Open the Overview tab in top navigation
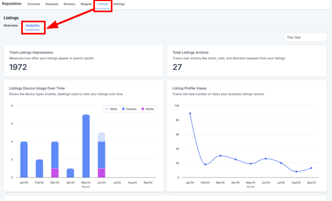 pyautogui.click(x=33, y=4)
